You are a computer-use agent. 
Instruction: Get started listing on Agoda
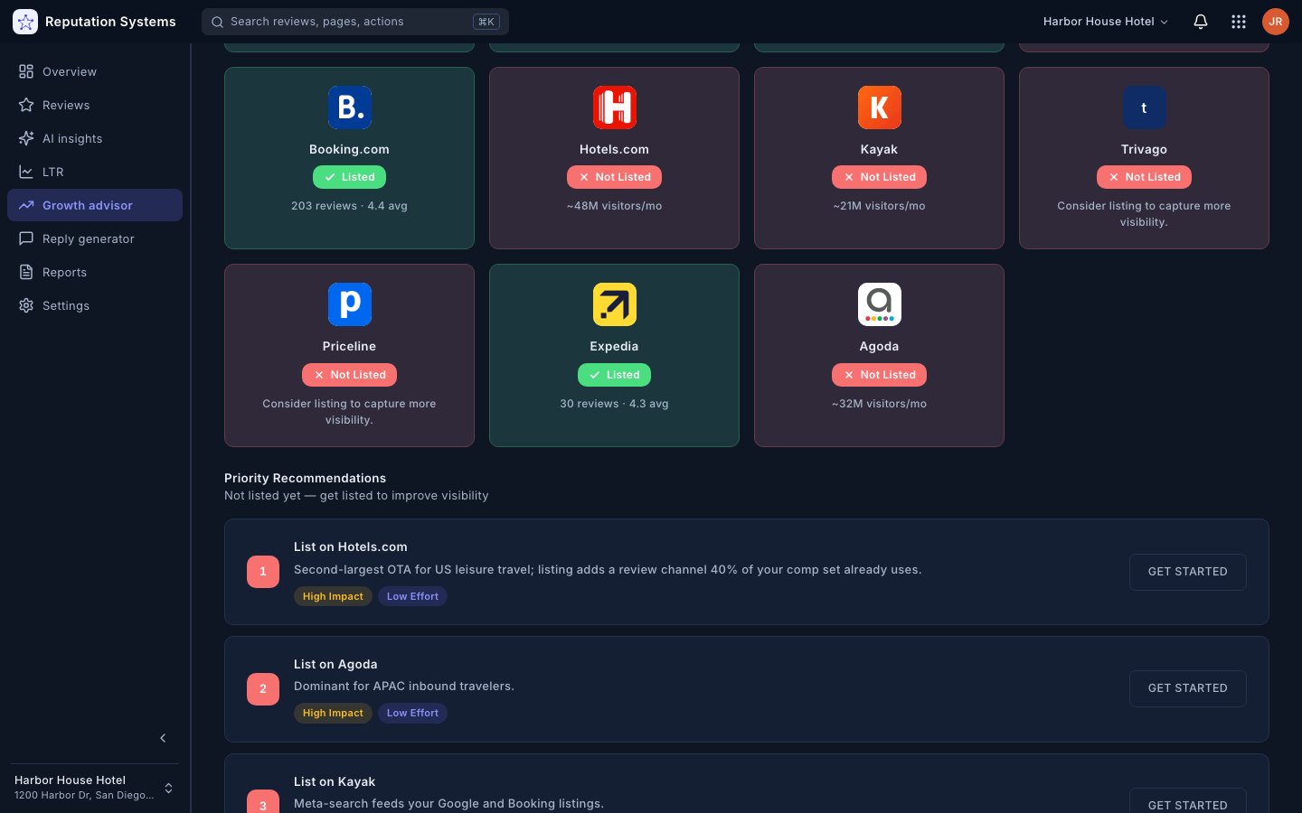(1188, 688)
